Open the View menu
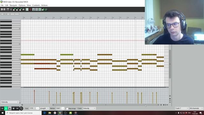This screenshot has height=115, width=204. 29,5
